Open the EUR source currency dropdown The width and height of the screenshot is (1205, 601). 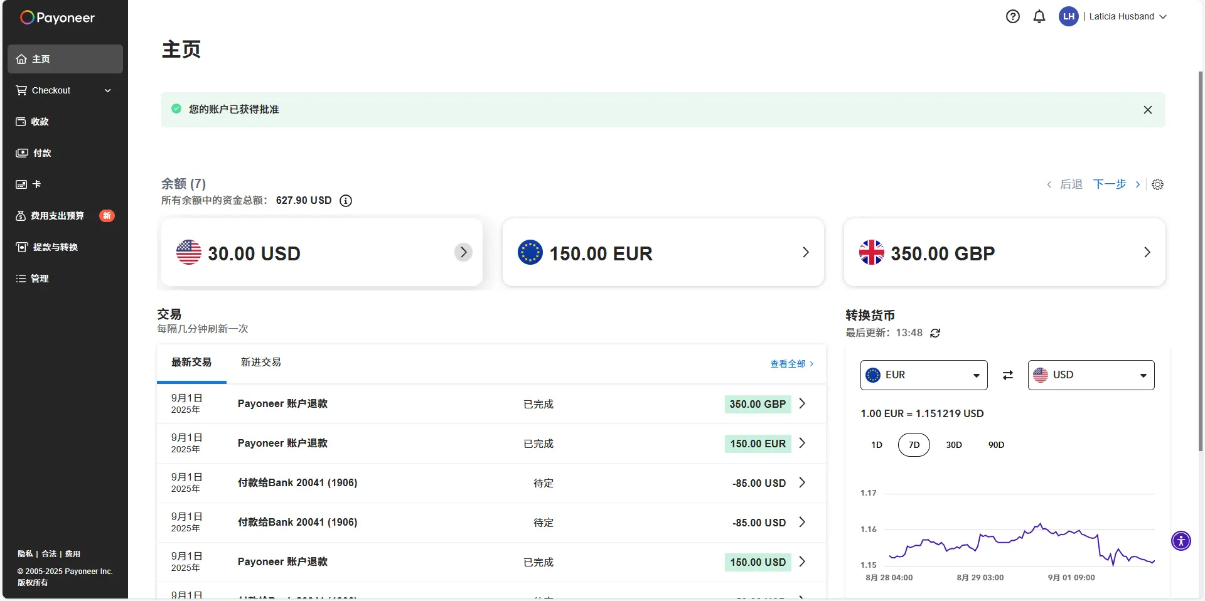point(924,375)
